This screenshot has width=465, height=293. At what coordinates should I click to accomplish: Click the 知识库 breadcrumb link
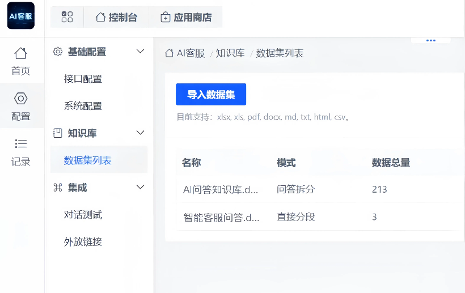tap(230, 54)
